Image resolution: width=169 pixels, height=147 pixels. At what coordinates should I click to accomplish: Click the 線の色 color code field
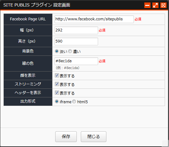(76, 61)
